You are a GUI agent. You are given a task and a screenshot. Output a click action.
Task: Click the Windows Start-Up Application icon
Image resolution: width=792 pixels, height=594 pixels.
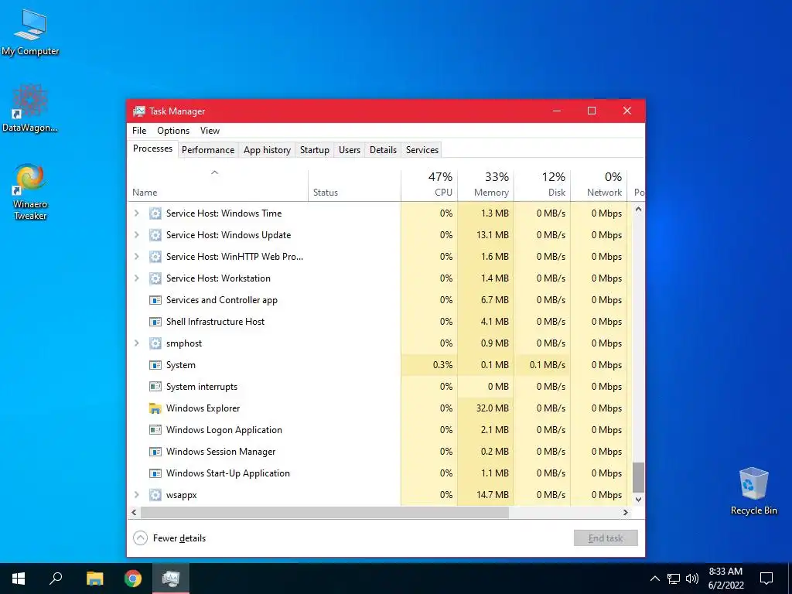click(x=155, y=473)
